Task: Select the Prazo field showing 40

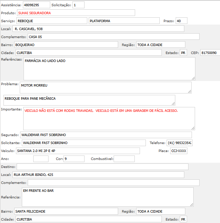Action: tap(182, 21)
